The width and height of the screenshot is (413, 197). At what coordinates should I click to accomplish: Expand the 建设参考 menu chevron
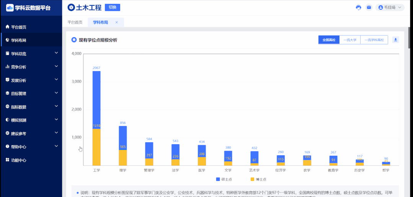tap(56, 132)
